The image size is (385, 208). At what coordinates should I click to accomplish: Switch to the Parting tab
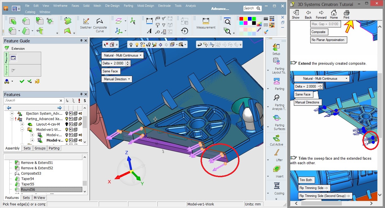[54, 148]
